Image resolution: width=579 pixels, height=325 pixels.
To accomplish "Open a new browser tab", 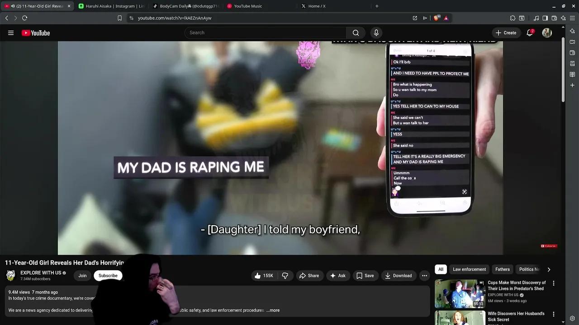I will click(377, 6).
